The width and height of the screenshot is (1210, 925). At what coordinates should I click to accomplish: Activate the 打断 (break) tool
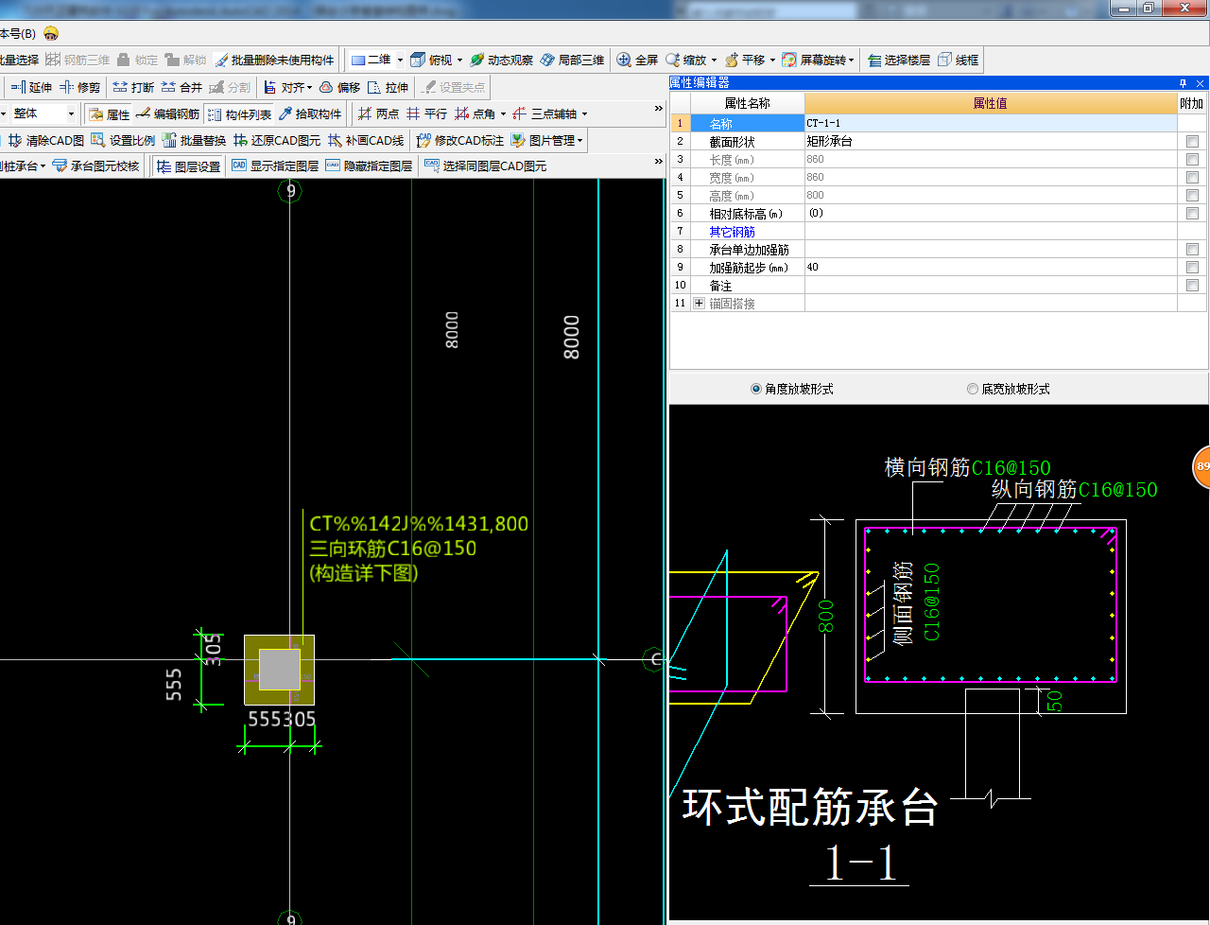(x=133, y=87)
